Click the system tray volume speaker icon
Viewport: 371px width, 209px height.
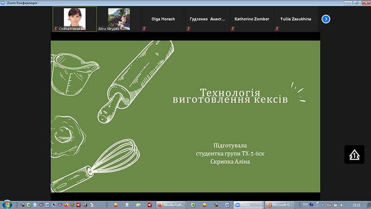[342, 204]
